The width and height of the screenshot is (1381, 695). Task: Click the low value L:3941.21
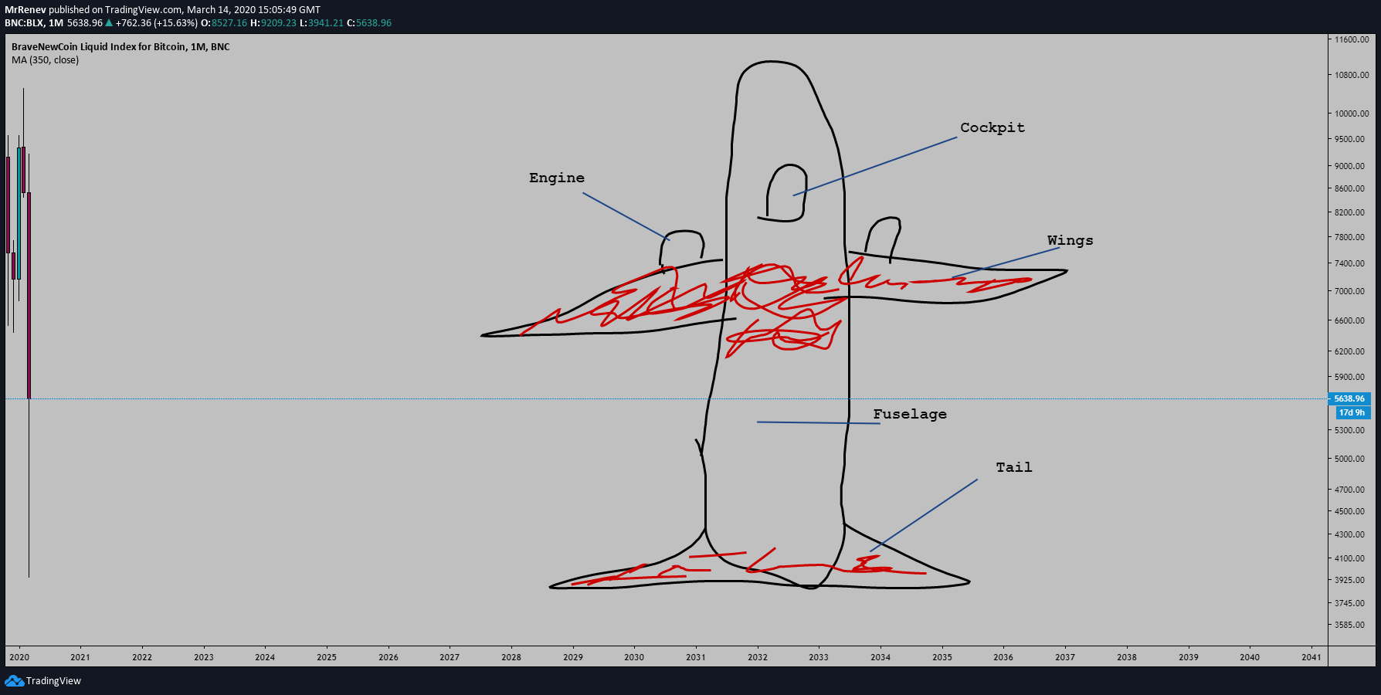point(321,23)
